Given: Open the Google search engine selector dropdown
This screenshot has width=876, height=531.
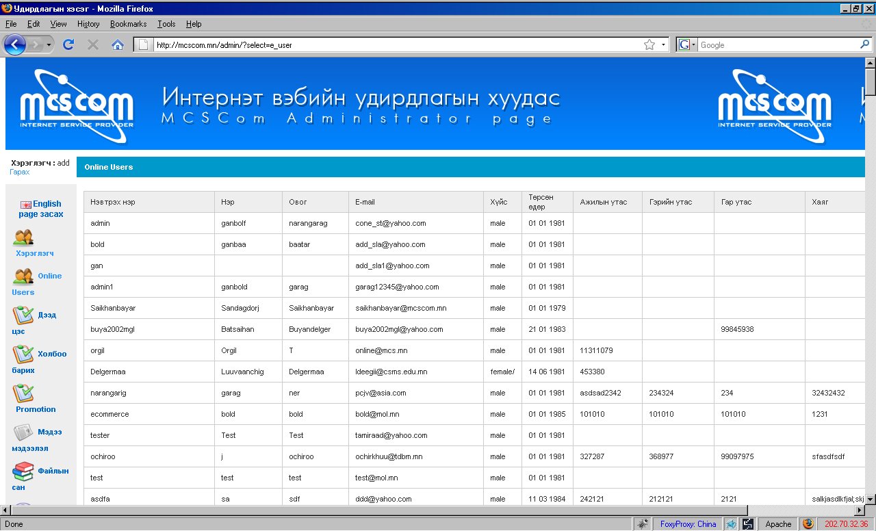Looking at the screenshot, I should 686,44.
